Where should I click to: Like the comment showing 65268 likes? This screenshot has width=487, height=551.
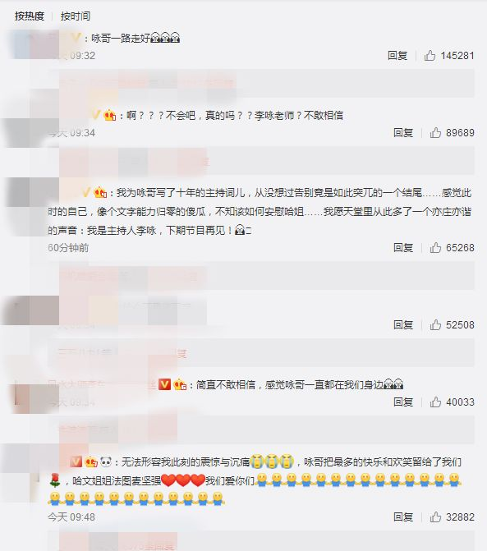tap(435, 248)
